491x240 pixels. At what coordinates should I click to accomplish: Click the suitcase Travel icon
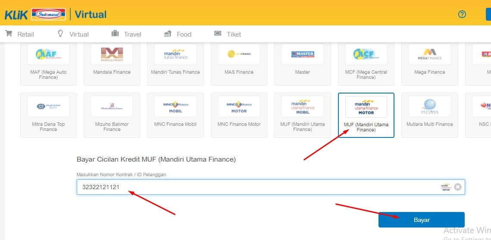115,33
